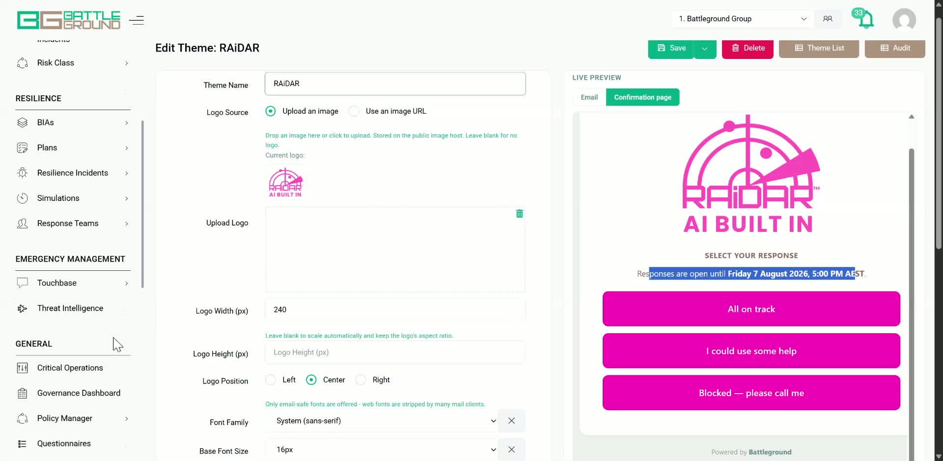Open Governance Dashboard from sidebar
Screen dimensions: 943x461
[x=79, y=393]
